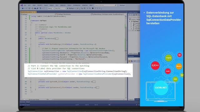Image resolution: width=200 pixels, height=112 pixels.
Task: Close the MainWindow.xaml.cs tab
Action: pos(35,12)
